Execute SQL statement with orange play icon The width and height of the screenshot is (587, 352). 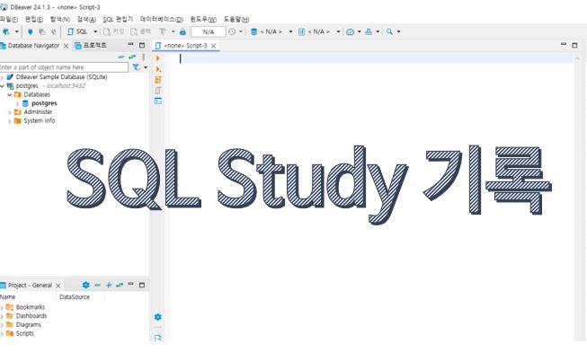[158, 58]
